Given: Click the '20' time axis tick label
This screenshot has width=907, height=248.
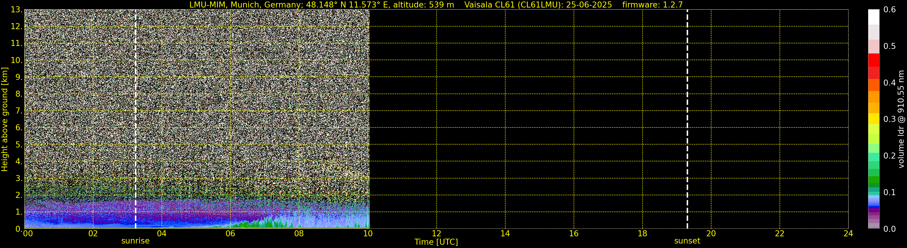Looking at the screenshot, I should pyautogui.click(x=711, y=234).
